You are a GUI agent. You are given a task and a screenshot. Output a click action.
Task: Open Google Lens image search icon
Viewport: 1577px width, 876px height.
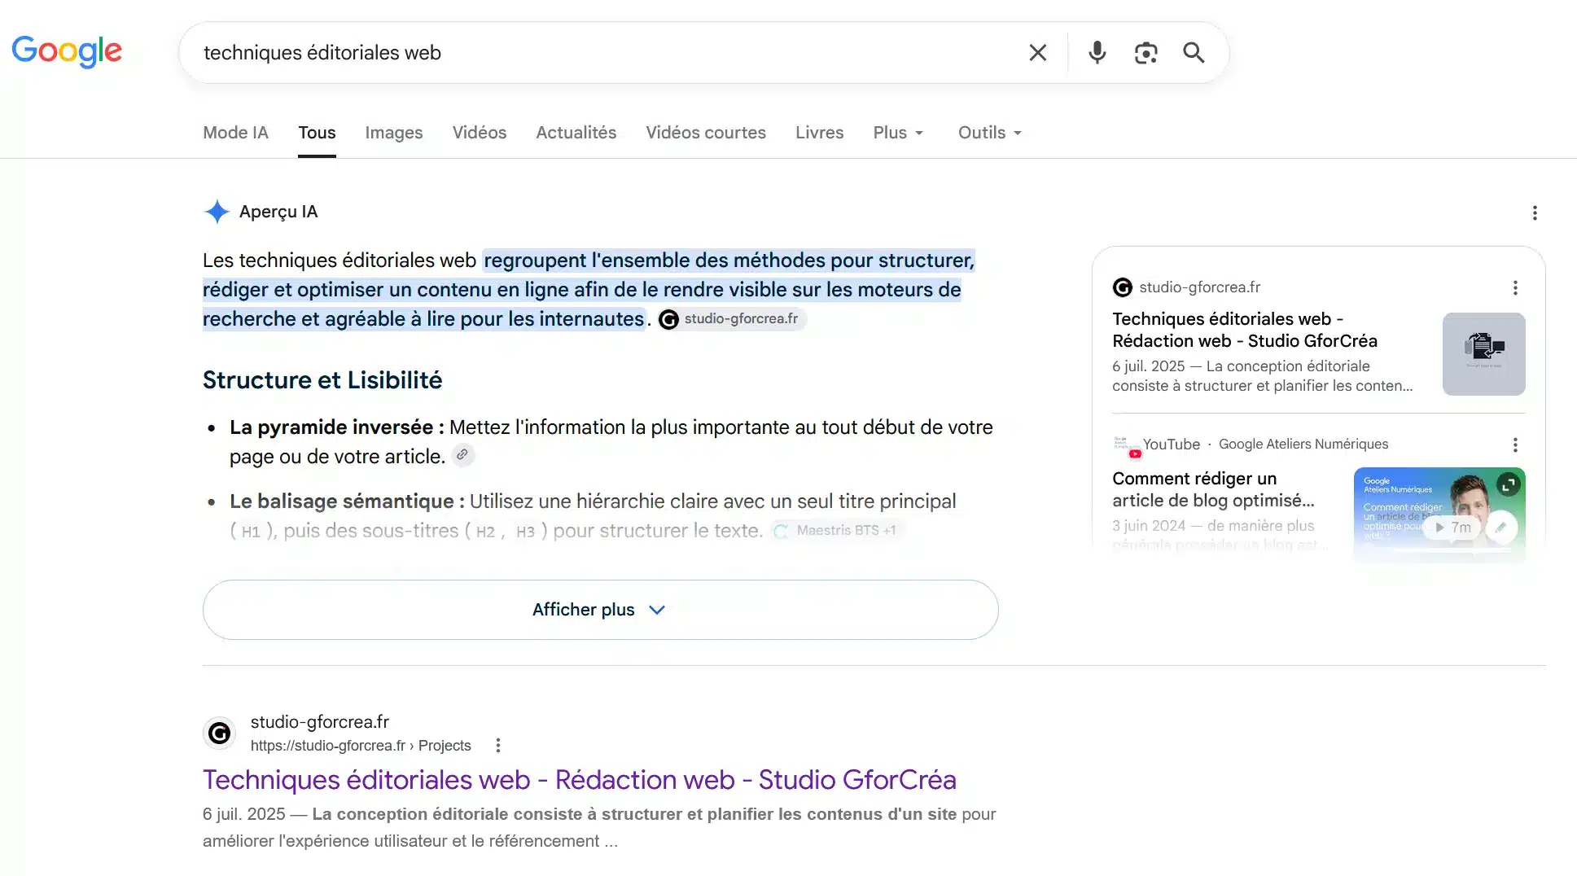[x=1146, y=53]
